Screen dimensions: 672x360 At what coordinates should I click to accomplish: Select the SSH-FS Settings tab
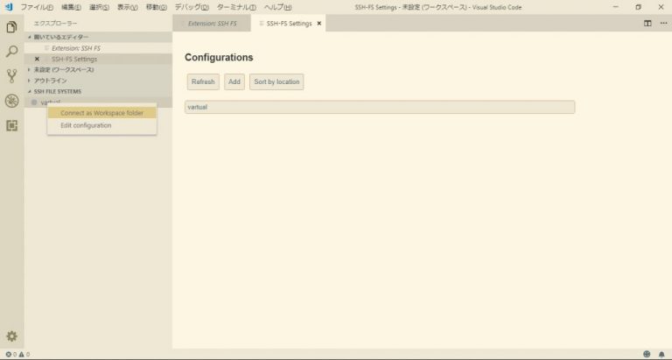[289, 23]
